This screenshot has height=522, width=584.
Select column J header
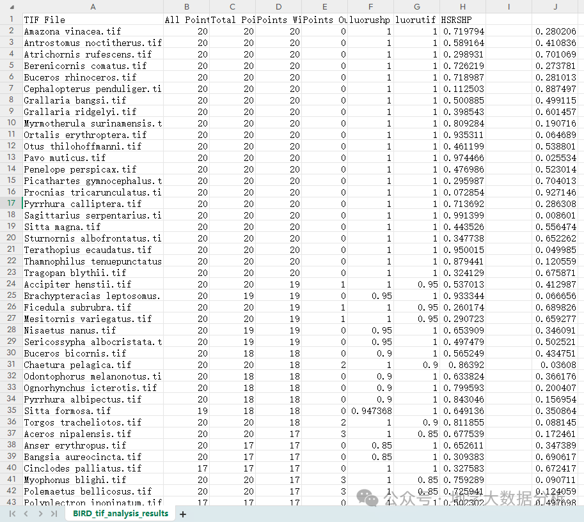(x=555, y=6)
